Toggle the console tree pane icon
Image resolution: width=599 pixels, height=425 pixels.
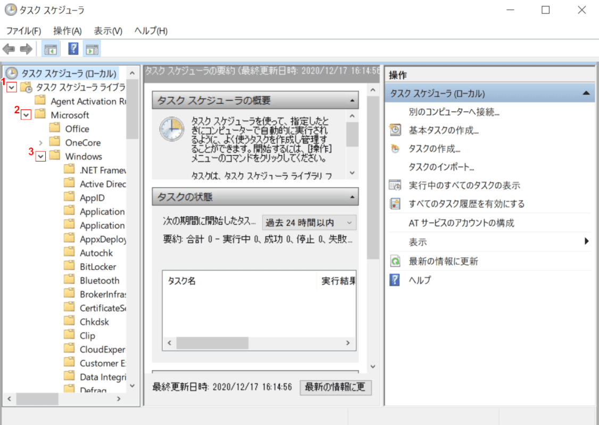tap(51, 49)
